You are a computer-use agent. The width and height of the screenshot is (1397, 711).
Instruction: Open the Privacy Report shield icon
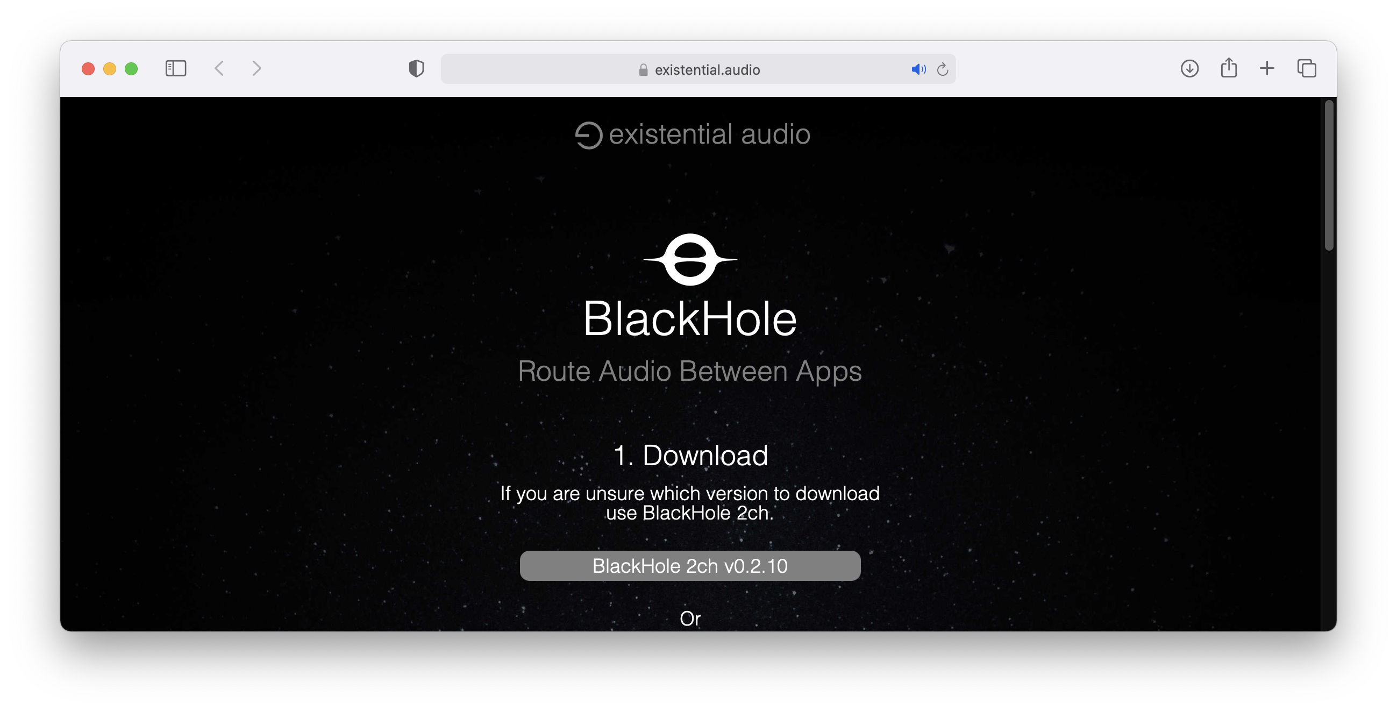tap(416, 69)
